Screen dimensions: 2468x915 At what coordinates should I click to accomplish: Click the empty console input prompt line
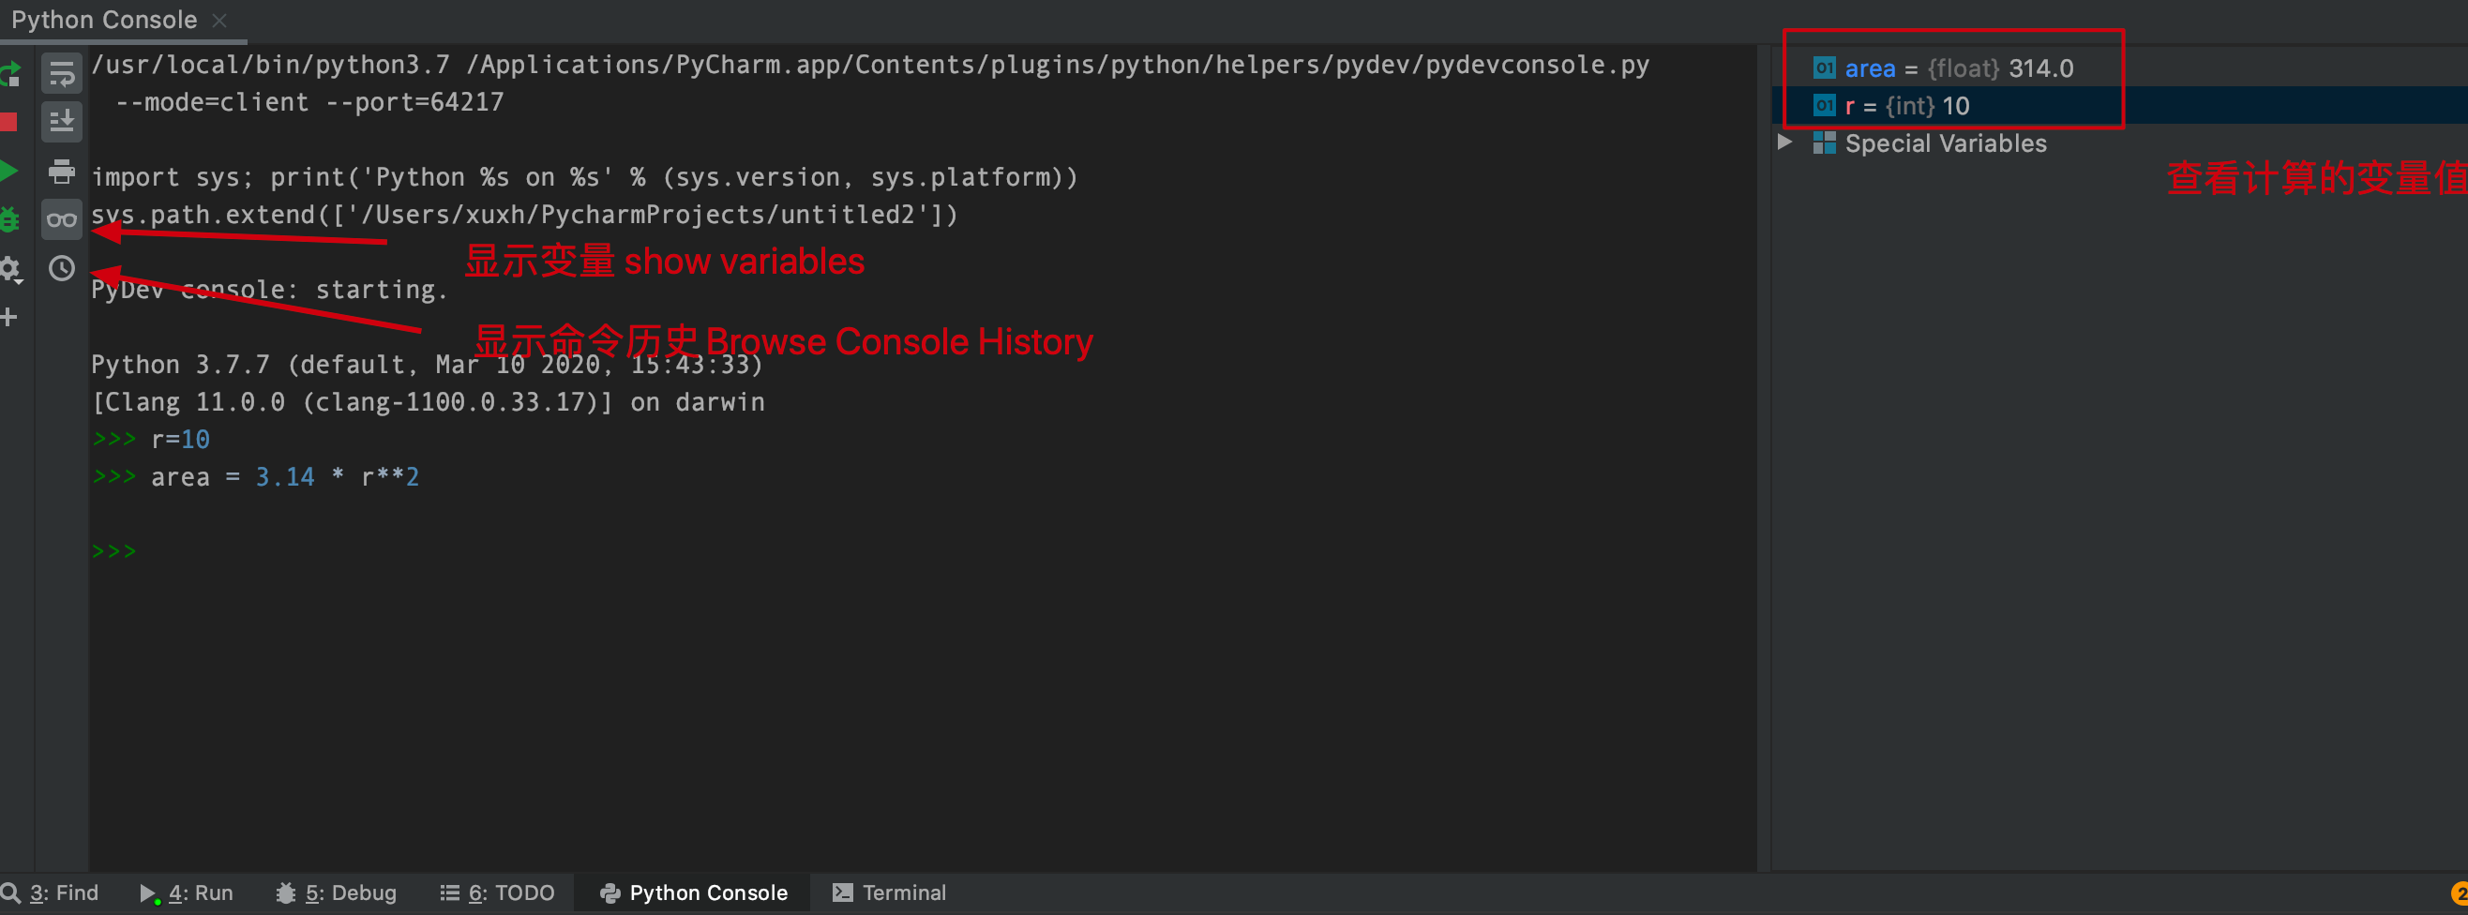click(924, 551)
